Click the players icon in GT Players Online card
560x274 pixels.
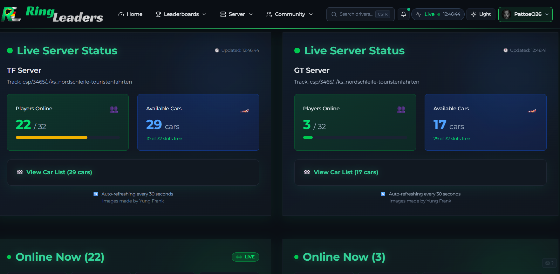(x=401, y=110)
